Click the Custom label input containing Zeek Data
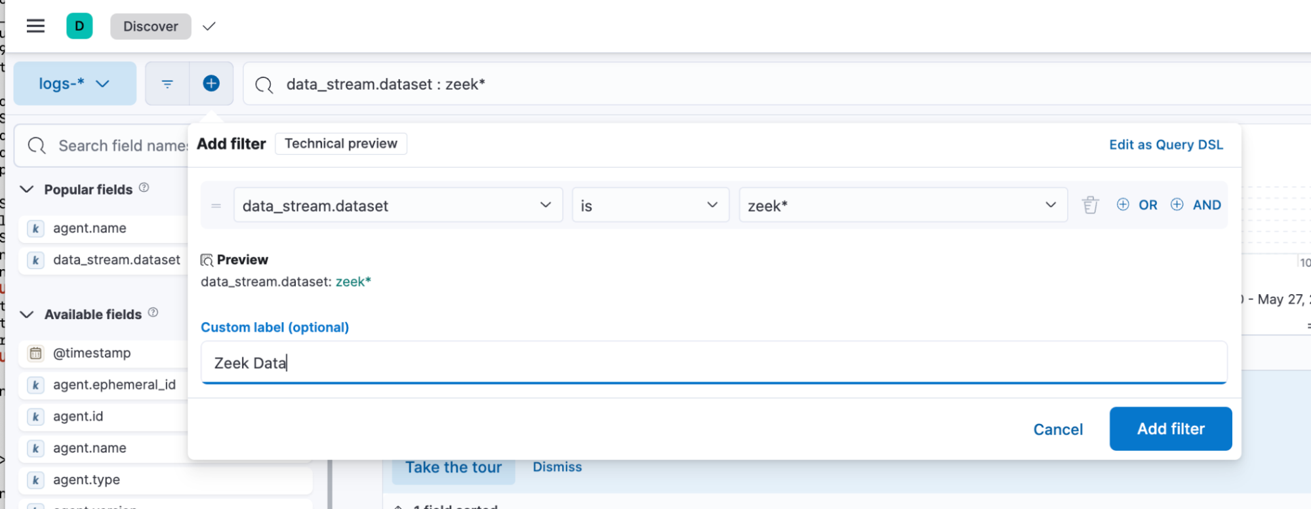The height and width of the screenshot is (509, 1311). [x=714, y=362]
